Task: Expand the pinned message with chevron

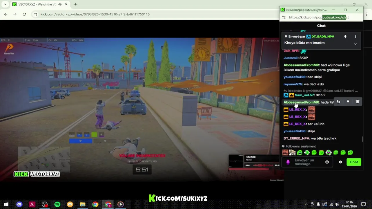Action: click(x=356, y=44)
